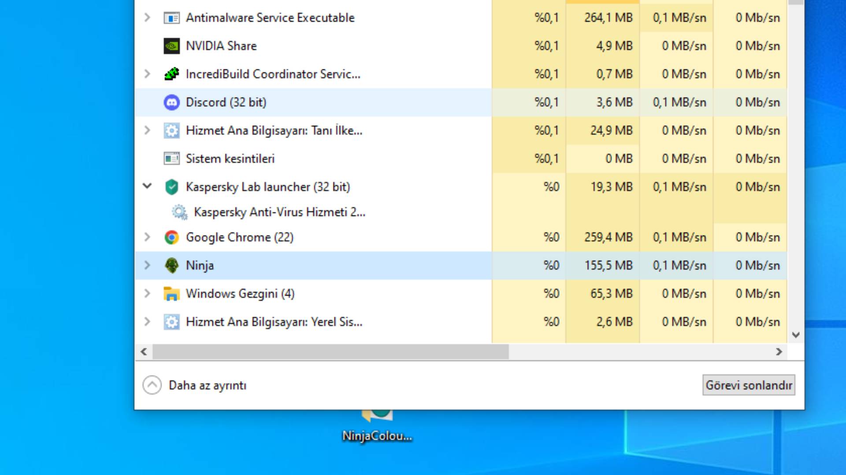Click the 3,6 MB memory value

615,102
